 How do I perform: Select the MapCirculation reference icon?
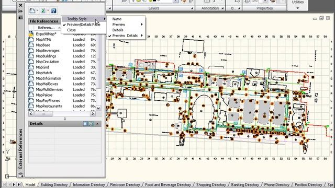[31, 62]
